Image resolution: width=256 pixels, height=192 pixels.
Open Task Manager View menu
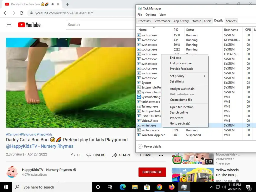[x=162, y=15]
